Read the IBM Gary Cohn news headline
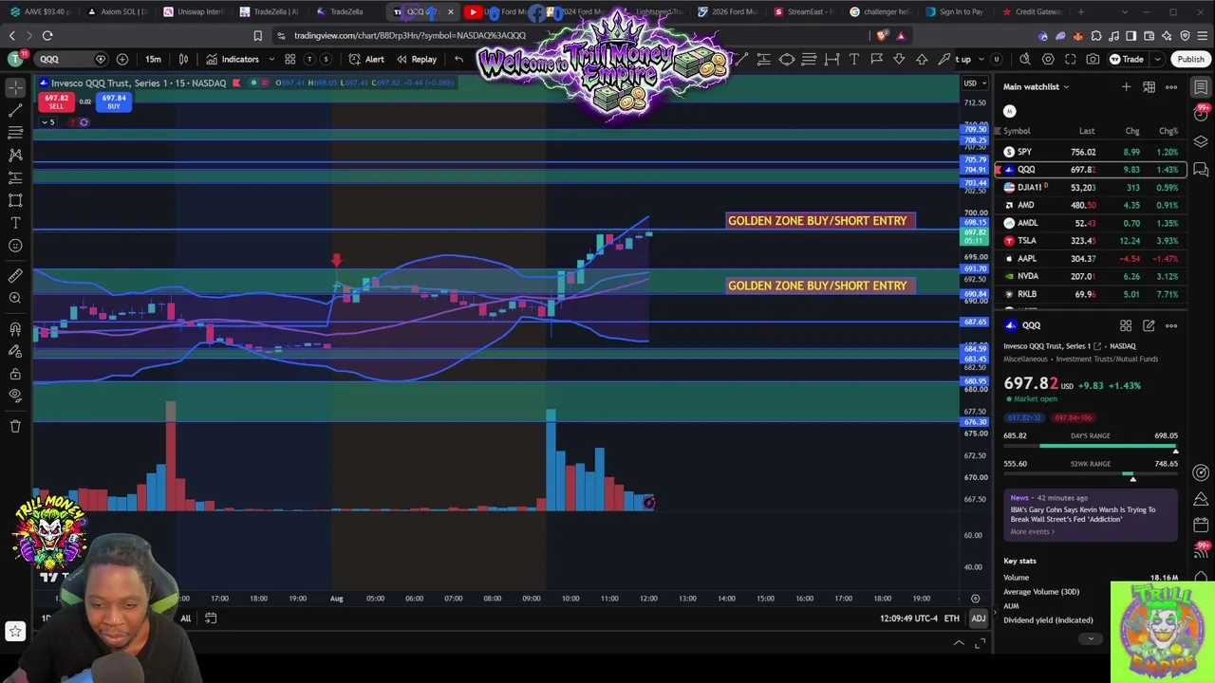The image size is (1215, 683). pyautogui.click(x=1083, y=514)
